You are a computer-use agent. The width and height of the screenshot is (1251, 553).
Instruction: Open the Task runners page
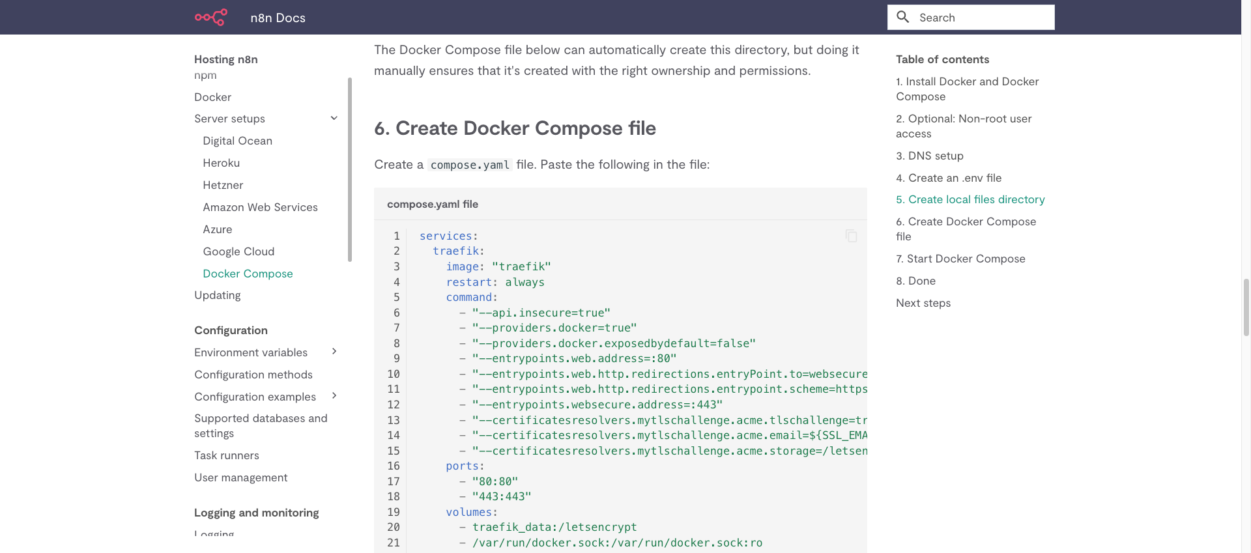tap(226, 455)
